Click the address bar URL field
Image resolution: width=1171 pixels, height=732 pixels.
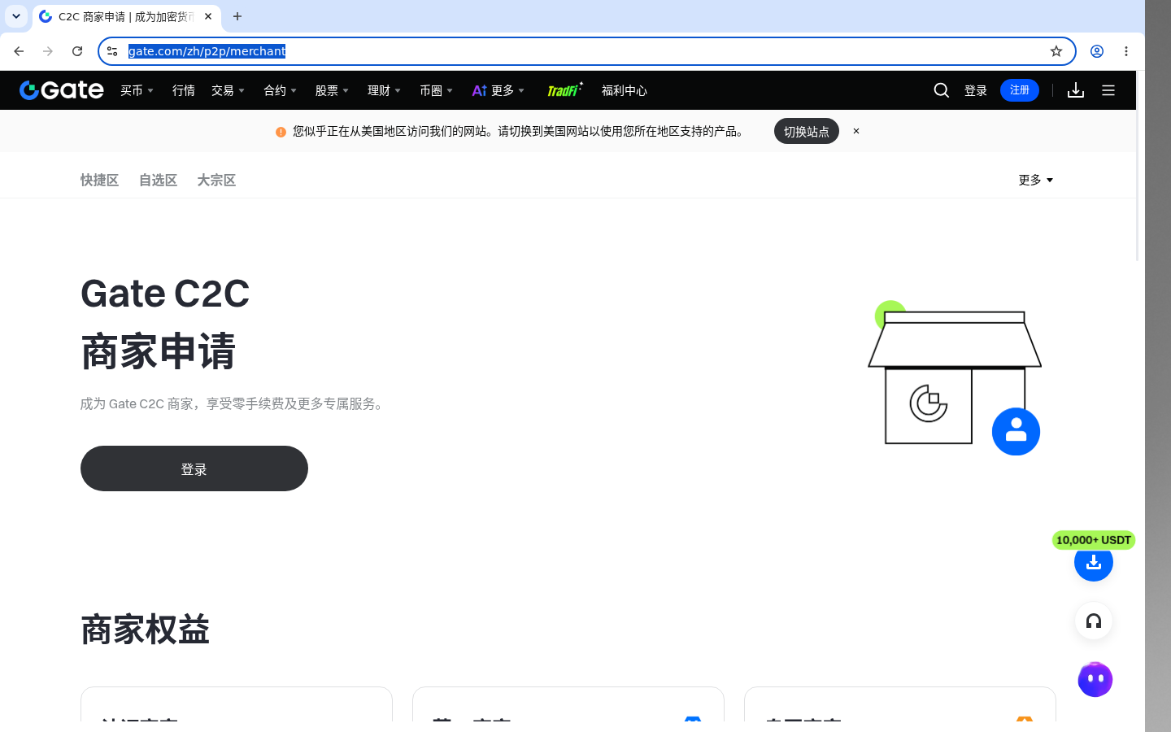pyautogui.click(x=585, y=51)
